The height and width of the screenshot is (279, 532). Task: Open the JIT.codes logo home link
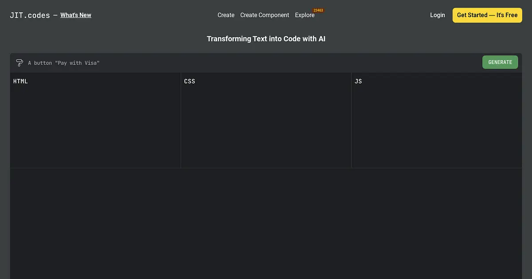30,15
